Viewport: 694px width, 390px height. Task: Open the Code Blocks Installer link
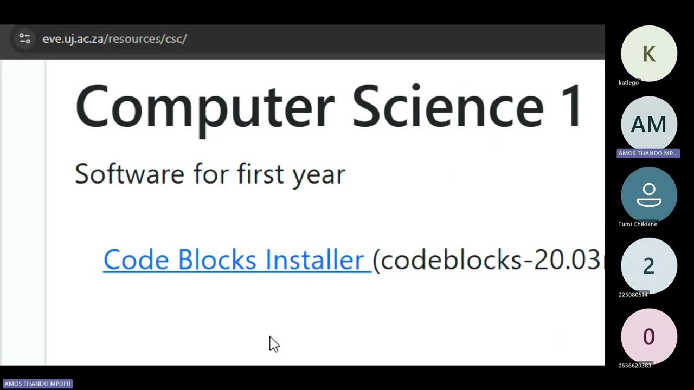(236, 259)
